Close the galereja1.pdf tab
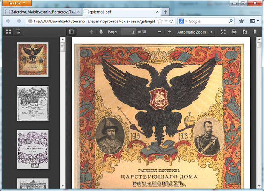264x191 pixels. click(x=157, y=12)
